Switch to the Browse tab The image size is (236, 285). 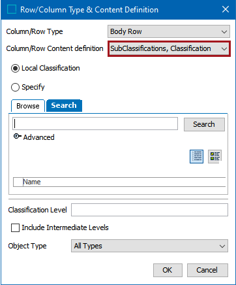pyautogui.click(x=28, y=106)
